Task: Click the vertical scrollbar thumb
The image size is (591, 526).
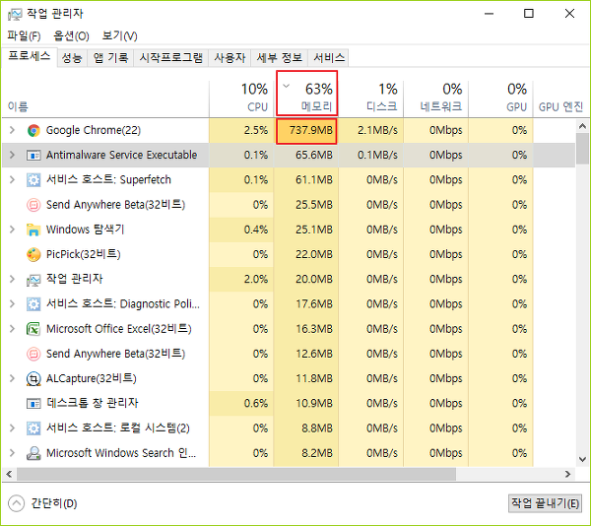Action: [582, 149]
